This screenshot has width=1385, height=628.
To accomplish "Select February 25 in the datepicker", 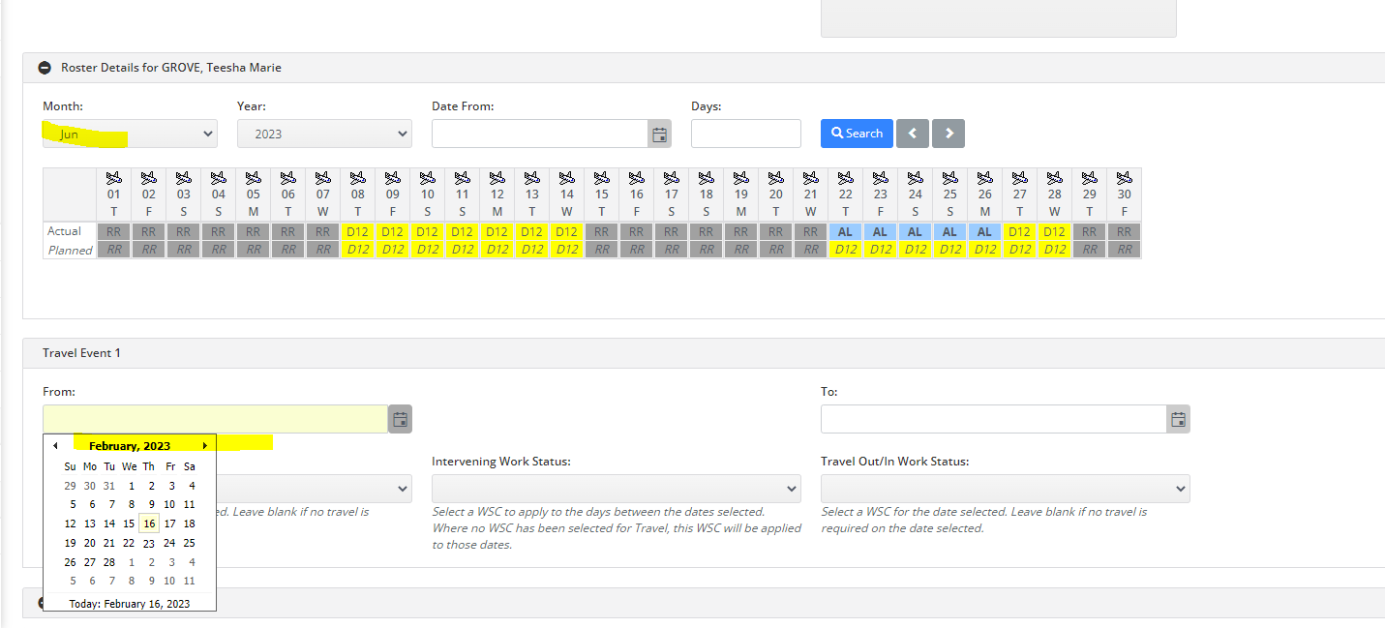I will click(189, 543).
